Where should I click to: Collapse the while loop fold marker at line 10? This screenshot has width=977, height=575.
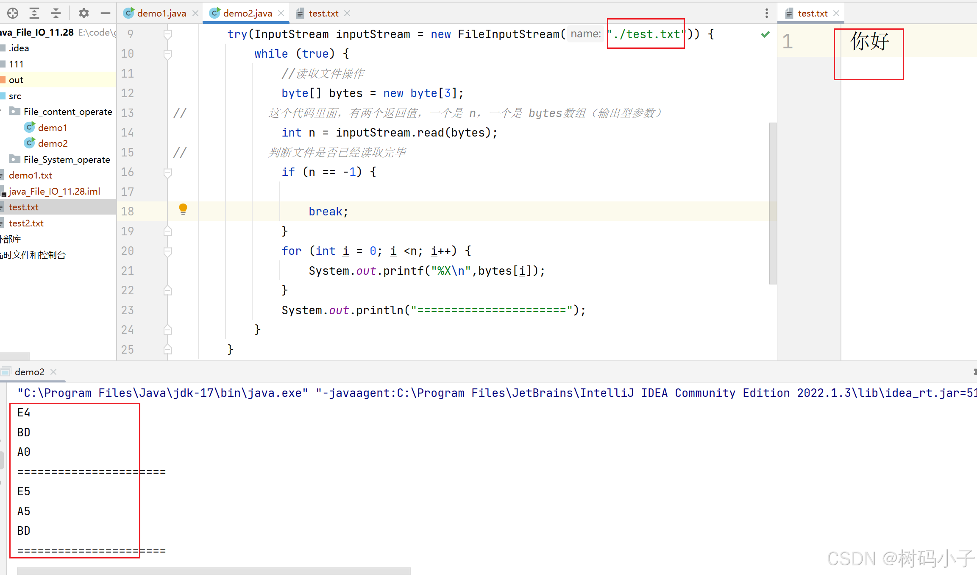tap(168, 54)
